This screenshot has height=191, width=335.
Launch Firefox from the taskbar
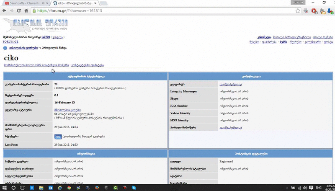(97, 188)
